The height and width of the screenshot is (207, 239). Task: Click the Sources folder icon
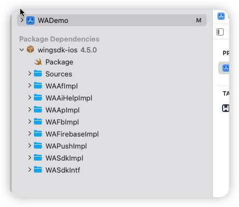38,73
